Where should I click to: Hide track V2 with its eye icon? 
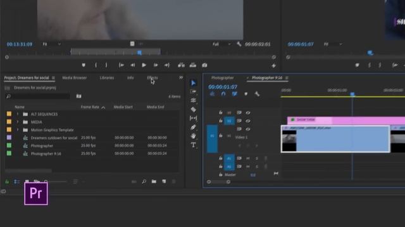click(x=248, y=121)
